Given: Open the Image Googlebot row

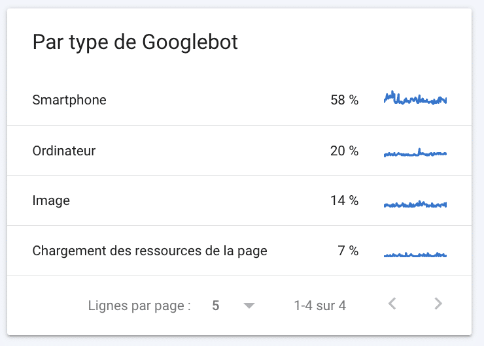Looking at the screenshot, I should (239, 200).
